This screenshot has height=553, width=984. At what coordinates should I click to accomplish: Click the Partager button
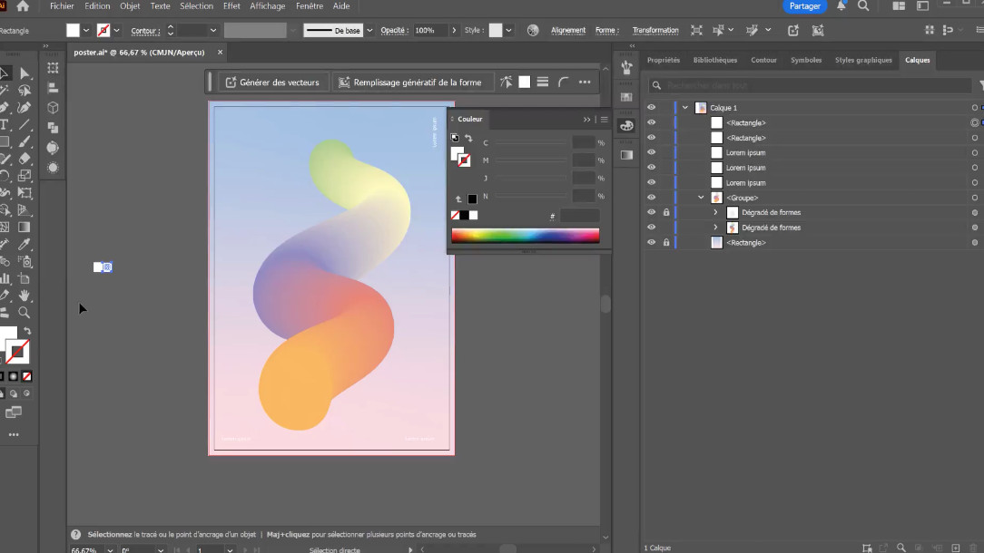coord(805,6)
